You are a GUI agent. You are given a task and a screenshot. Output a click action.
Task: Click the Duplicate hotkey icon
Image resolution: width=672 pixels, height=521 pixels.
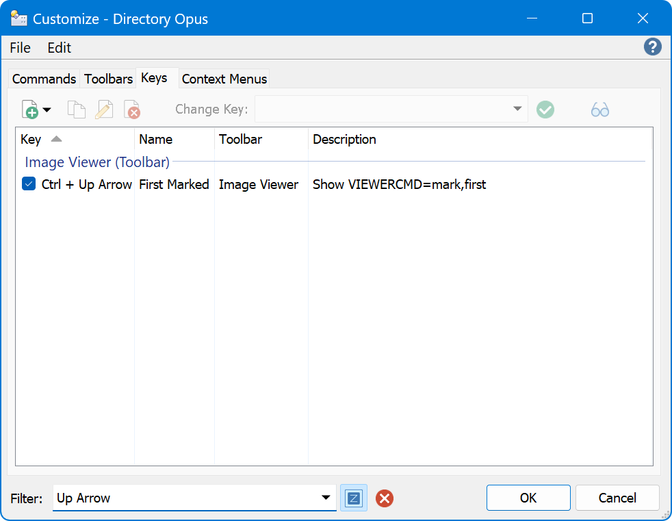[77, 110]
